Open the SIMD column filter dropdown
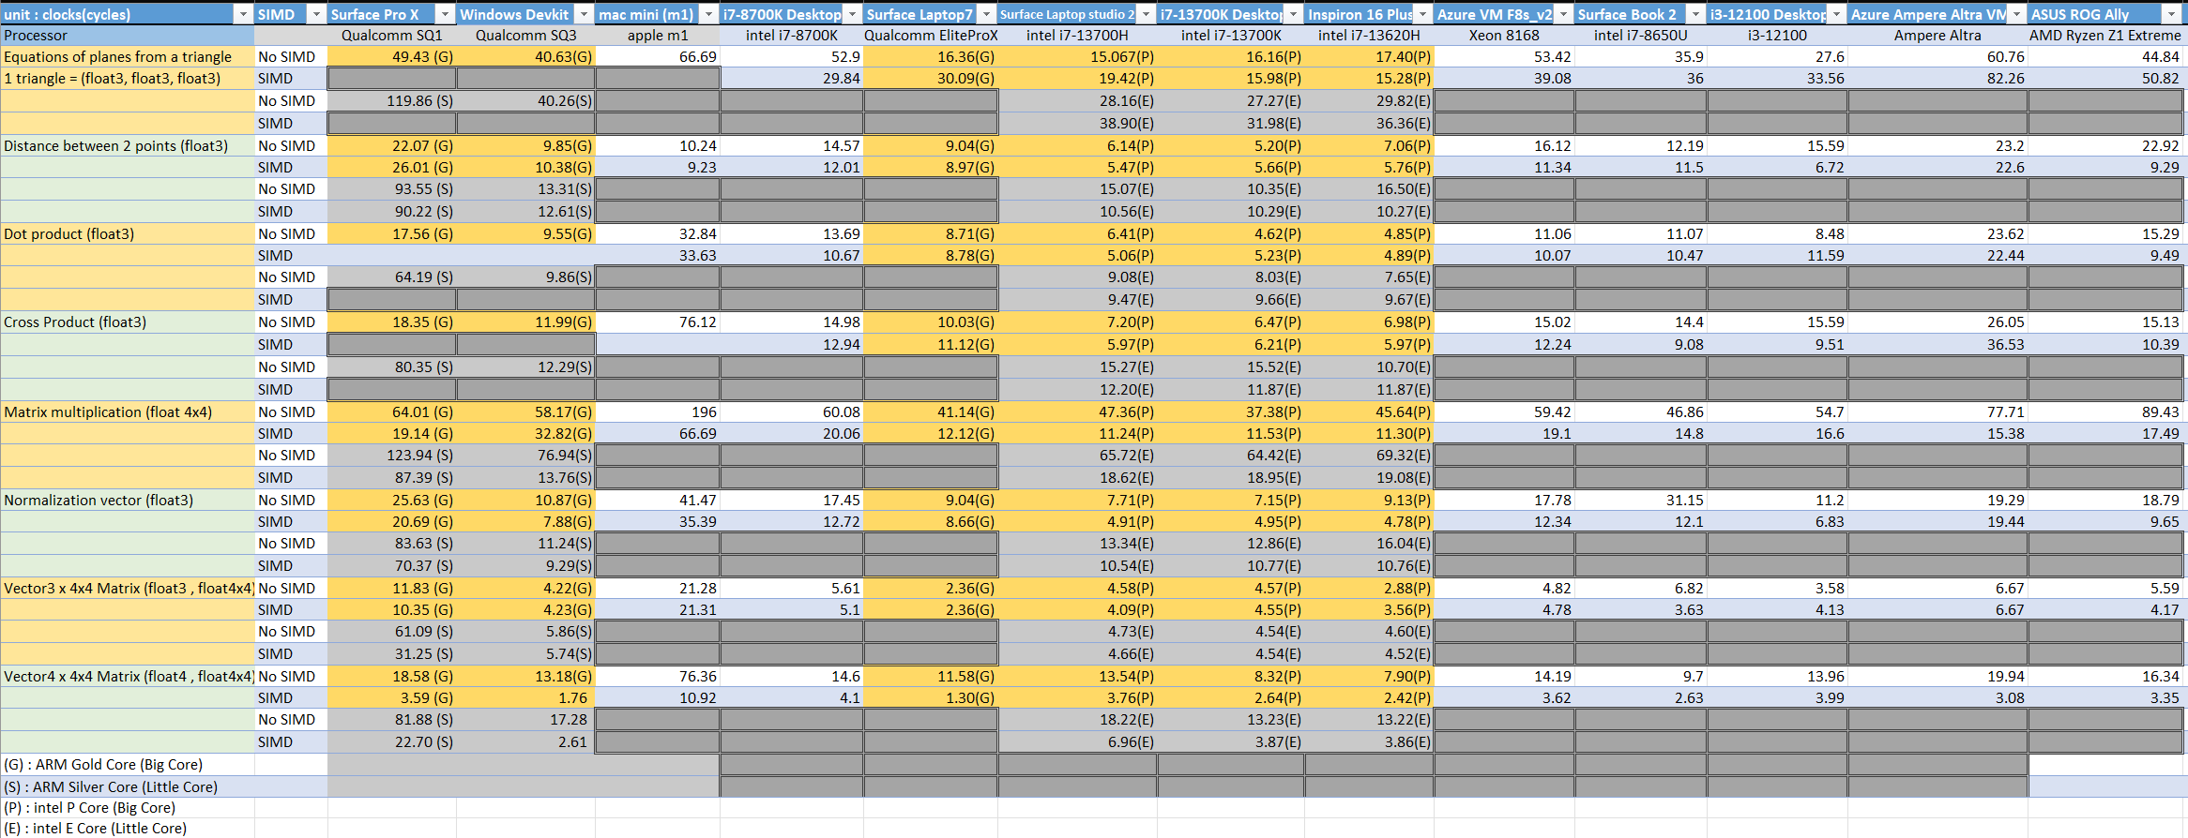The height and width of the screenshot is (838, 2188). click(x=316, y=14)
